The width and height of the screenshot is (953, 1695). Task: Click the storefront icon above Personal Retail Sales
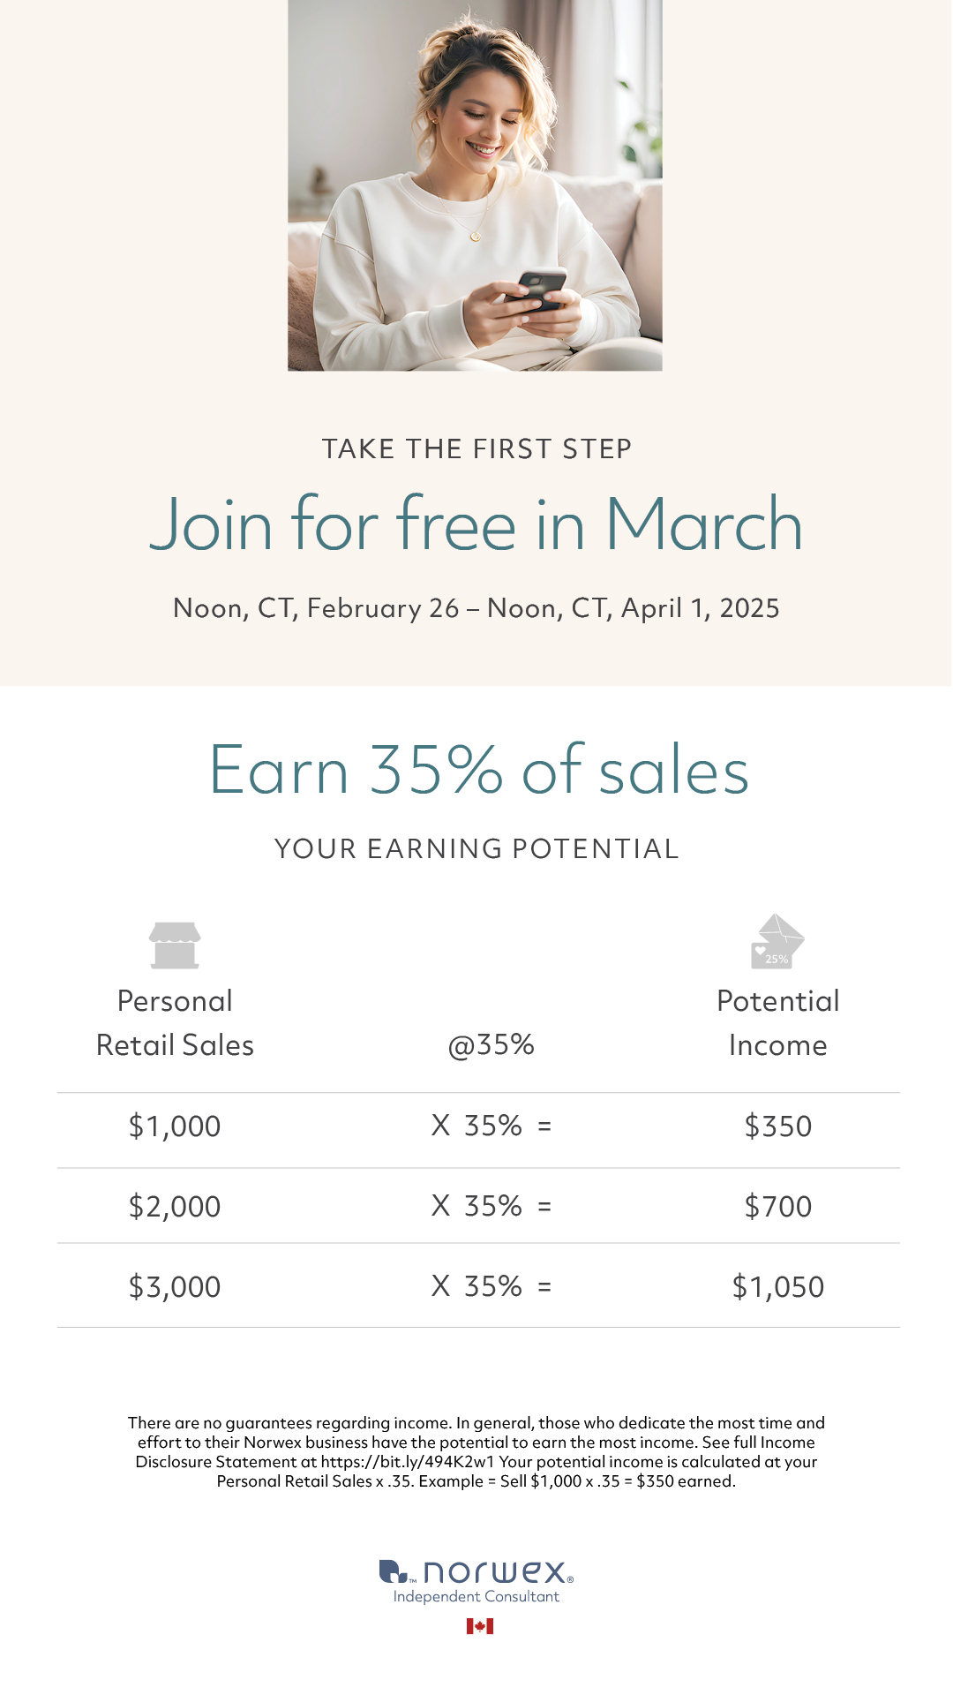click(x=175, y=945)
